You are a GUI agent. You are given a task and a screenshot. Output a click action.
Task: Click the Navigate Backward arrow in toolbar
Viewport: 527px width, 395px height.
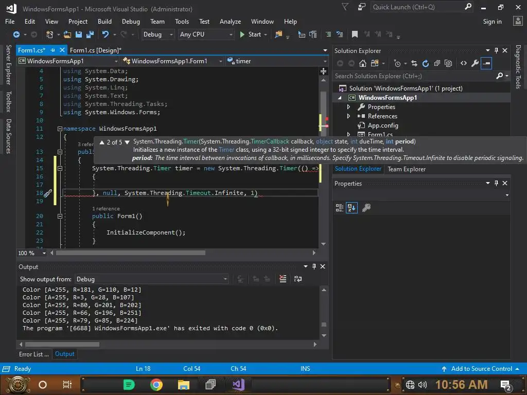16,34
